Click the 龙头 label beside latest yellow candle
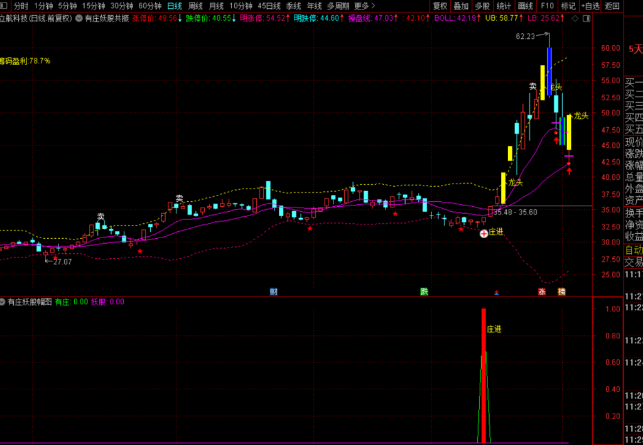The image size is (643, 445). [x=581, y=116]
